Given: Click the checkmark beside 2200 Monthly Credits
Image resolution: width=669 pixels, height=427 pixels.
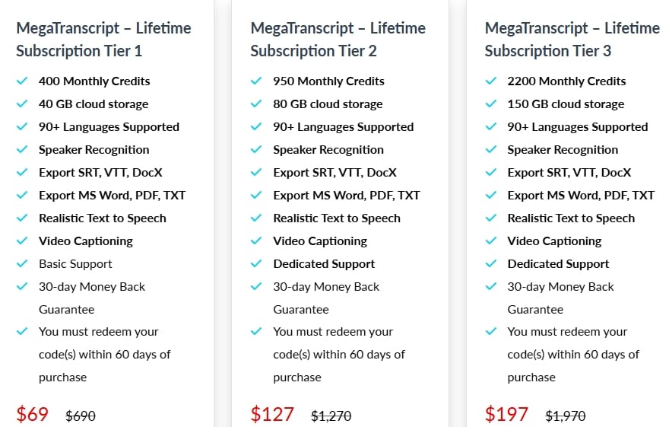Looking at the screenshot, I should (x=490, y=81).
